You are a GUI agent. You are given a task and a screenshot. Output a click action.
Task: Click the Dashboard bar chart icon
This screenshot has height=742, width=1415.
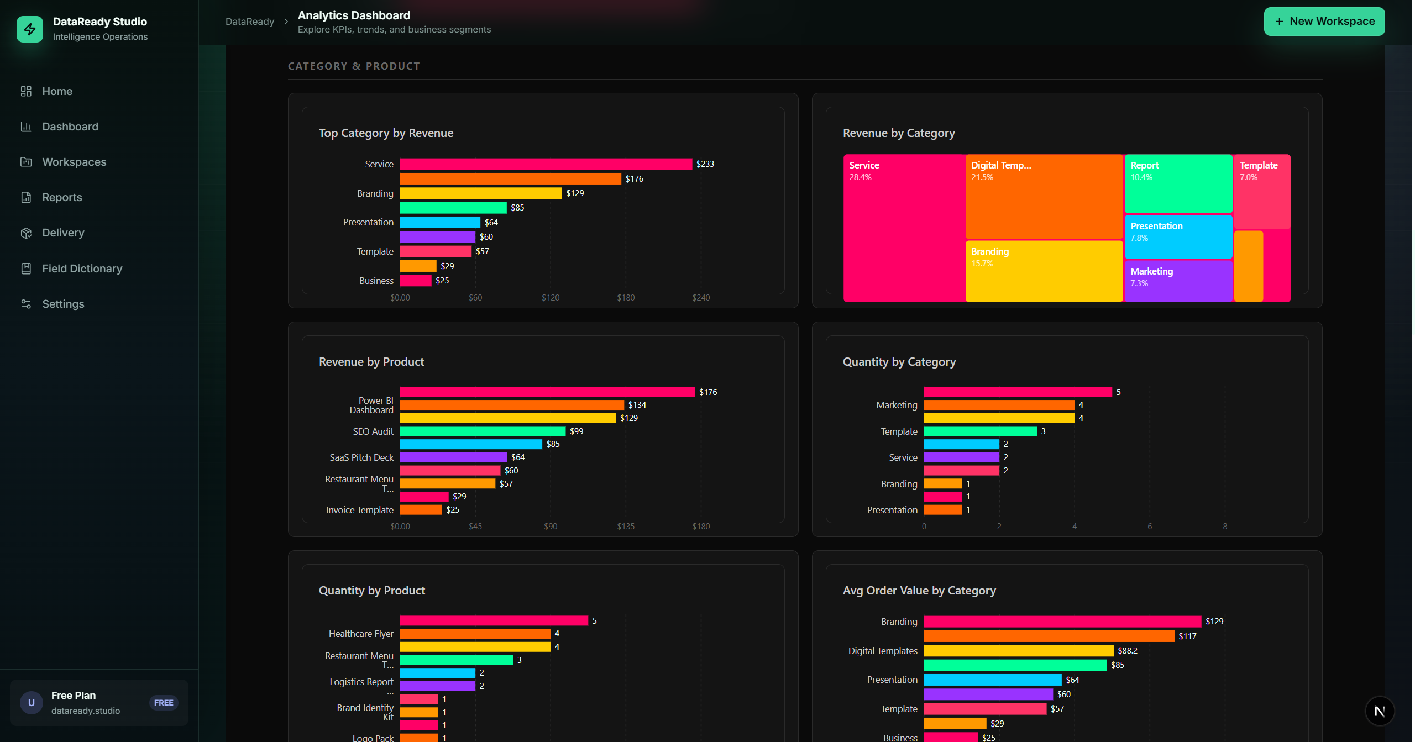[x=26, y=127]
